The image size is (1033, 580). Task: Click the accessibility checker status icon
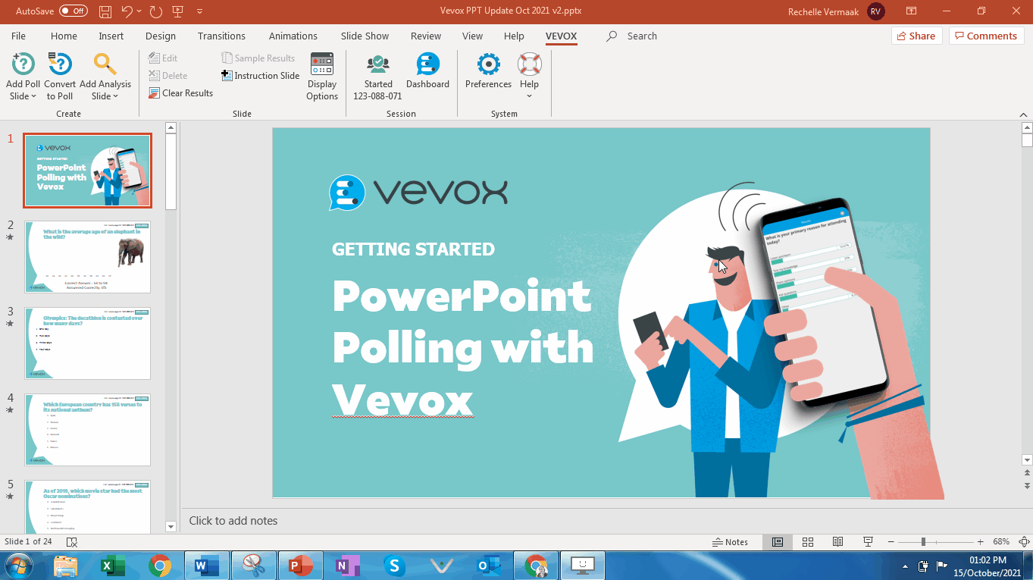(72, 542)
